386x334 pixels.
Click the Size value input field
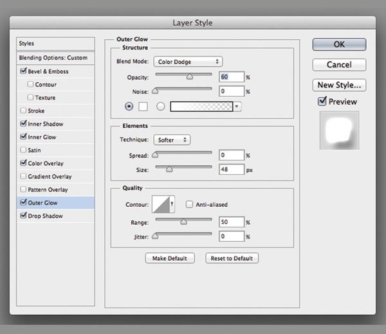[x=230, y=170]
